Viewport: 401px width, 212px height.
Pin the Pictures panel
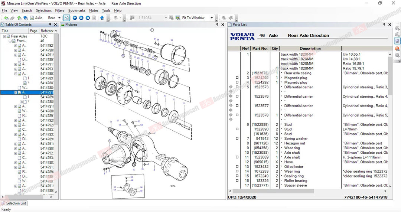click(217, 25)
